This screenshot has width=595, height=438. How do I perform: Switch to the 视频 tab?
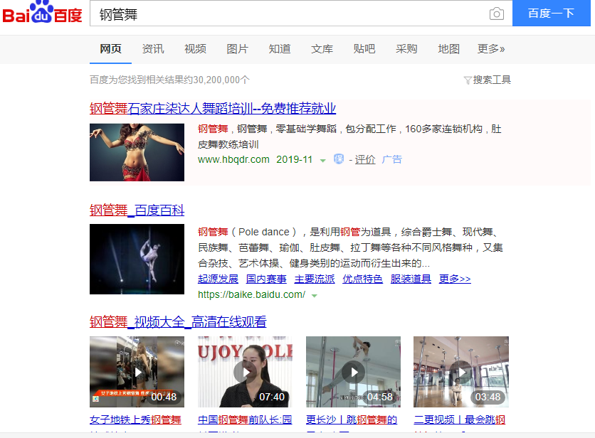coord(195,49)
